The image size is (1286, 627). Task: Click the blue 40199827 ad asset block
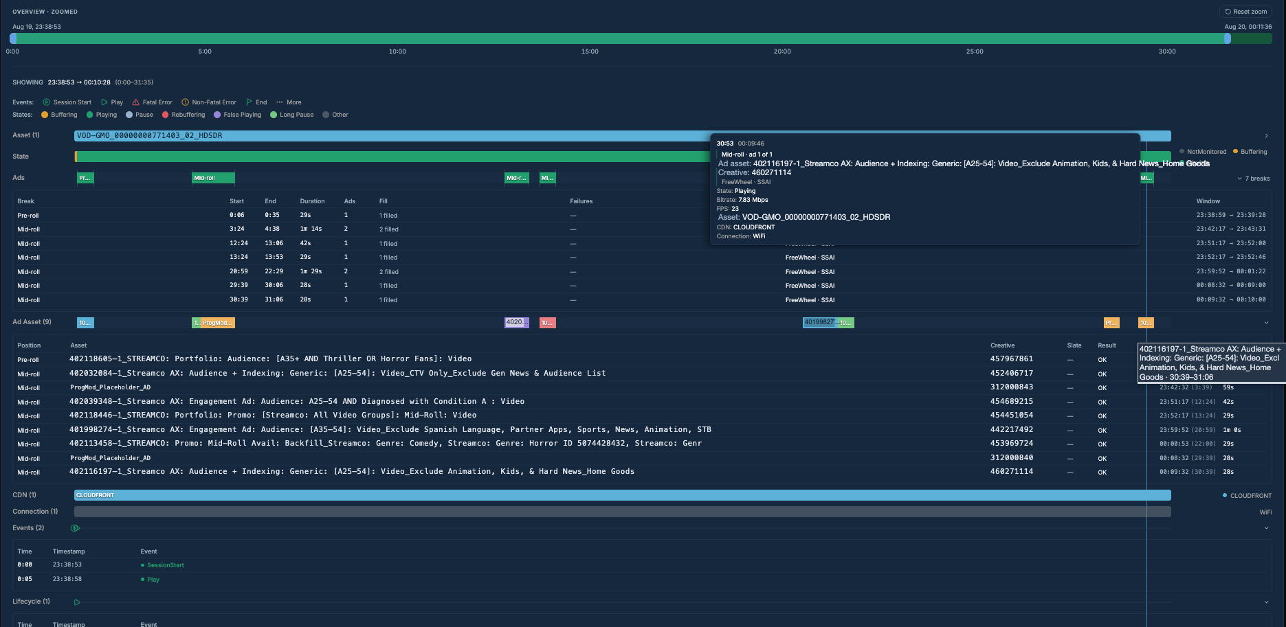point(819,323)
